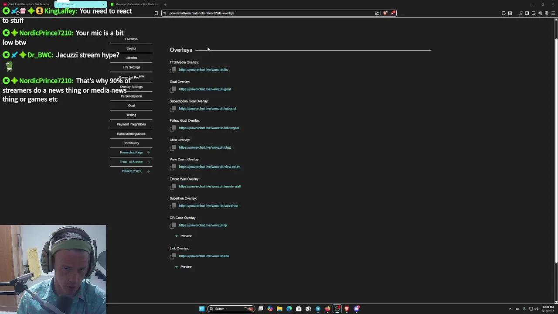Screen dimensions: 558x314
Task: Click the bookmark icon left of address bar
Action: click(x=156, y=13)
